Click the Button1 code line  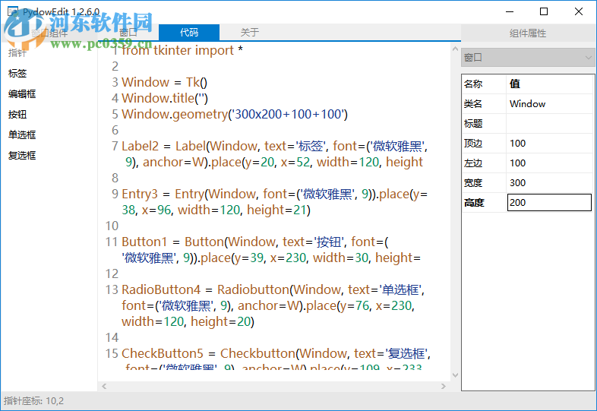[x=271, y=250]
